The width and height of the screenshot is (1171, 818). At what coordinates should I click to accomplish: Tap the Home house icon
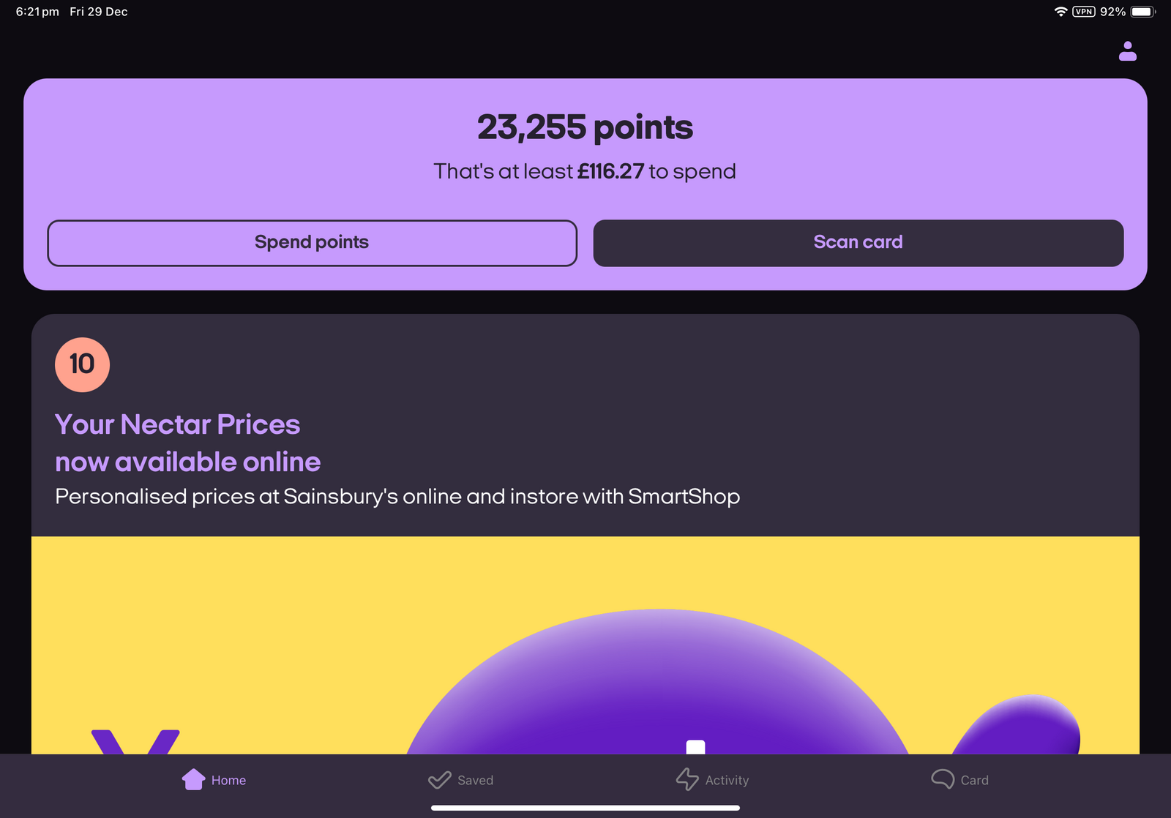193,779
